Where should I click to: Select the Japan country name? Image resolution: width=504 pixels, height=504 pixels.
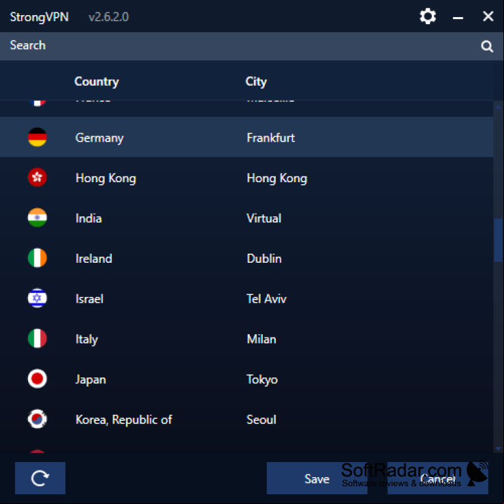pos(90,380)
